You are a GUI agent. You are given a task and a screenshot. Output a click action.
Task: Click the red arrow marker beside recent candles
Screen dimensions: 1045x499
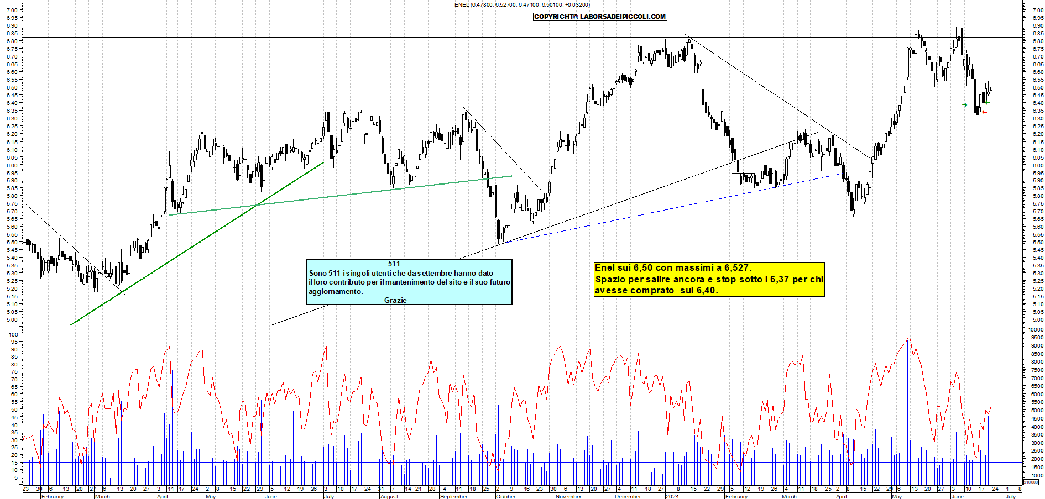point(984,112)
